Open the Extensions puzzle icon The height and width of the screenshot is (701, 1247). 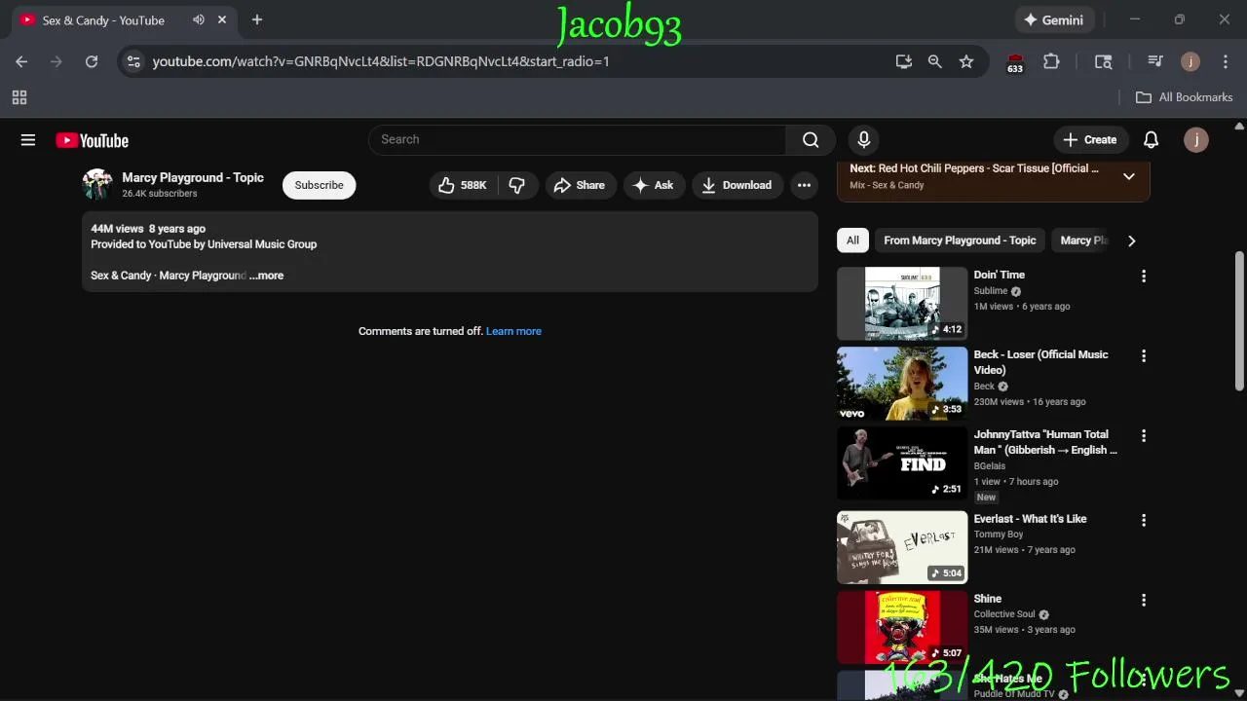[1051, 61]
